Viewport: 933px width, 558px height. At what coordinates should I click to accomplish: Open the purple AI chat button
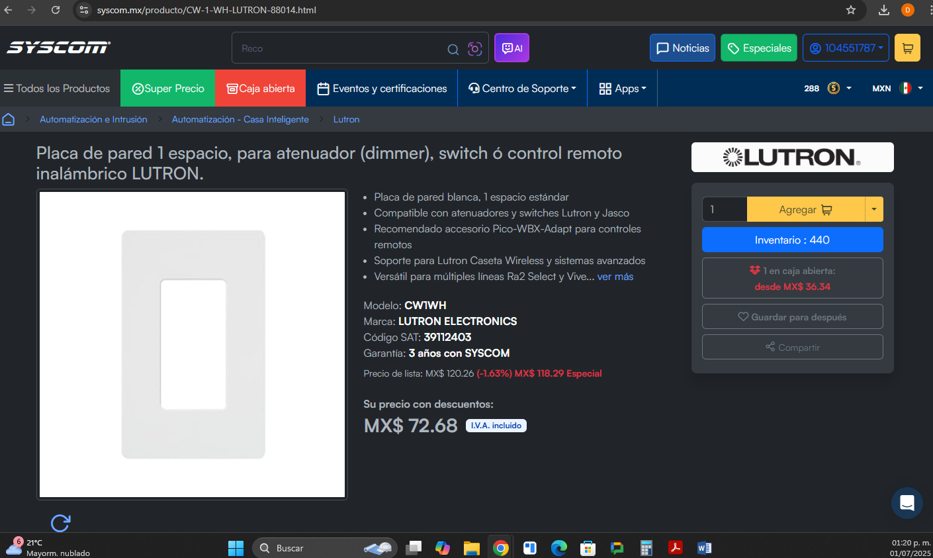point(511,48)
